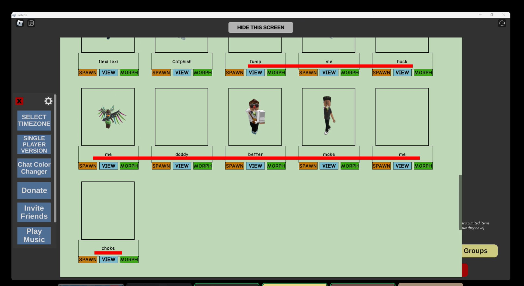View the Catphish outfit

pyautogui.click(x=182, y=73)
